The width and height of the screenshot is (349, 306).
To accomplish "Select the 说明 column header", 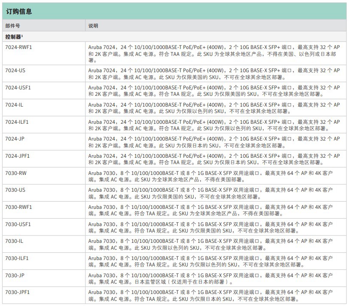I will [x=93, y=26].
